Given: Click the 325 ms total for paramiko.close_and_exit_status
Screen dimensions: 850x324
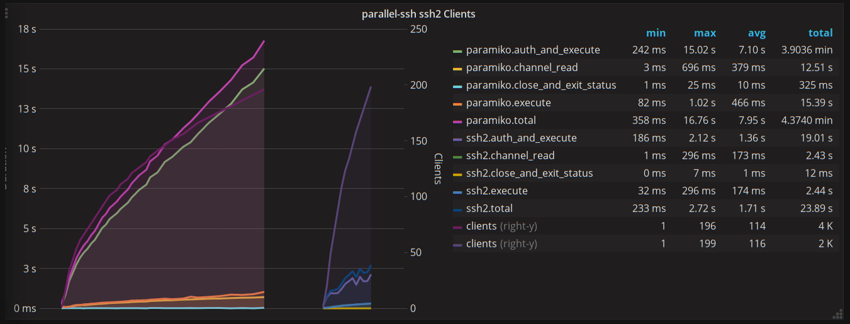Looking at the screenshot, I should [815, 85].
